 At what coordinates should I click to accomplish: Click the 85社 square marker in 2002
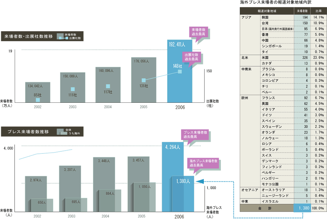click(38, 100)
